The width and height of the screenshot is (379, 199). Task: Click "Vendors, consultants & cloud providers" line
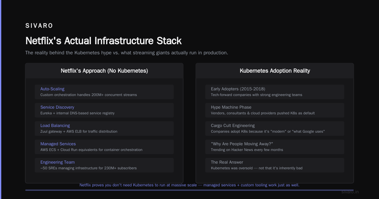tap(263, 113)
